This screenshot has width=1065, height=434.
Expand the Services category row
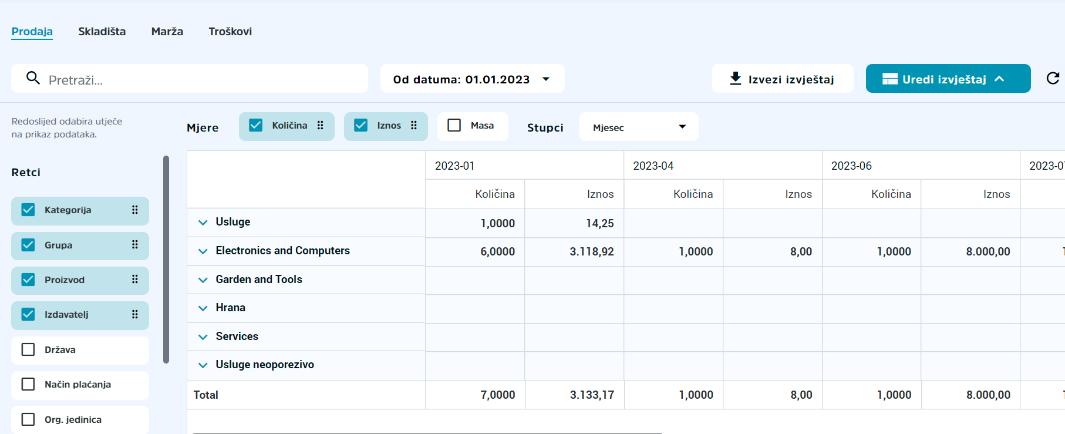203,337
